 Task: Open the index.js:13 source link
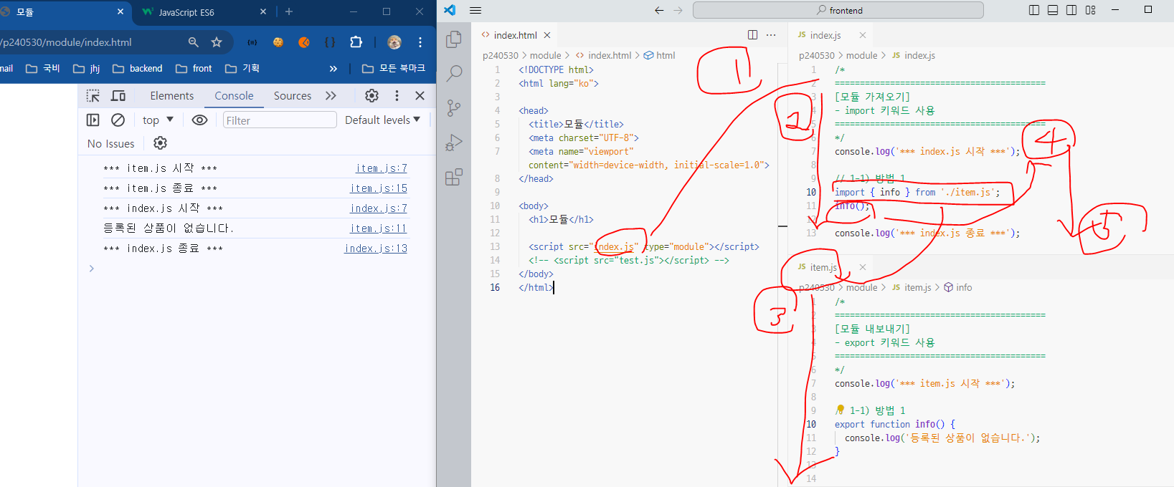click(376, 249)
